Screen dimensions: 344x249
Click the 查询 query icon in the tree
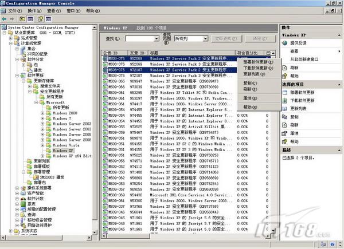pyautogui.click(x=24, y=215)
